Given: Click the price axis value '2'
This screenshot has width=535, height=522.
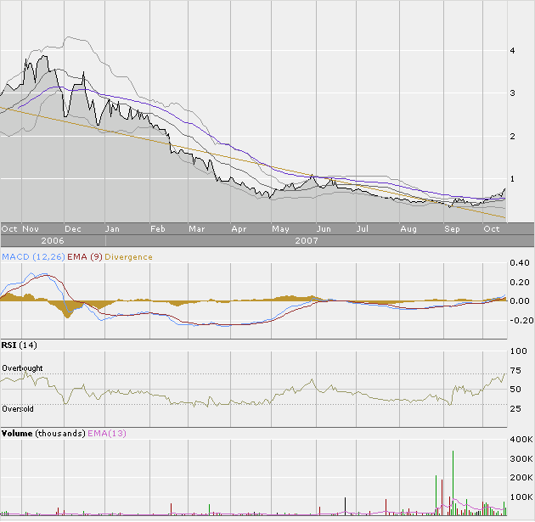Looking at the screenshot, I should coord(512,137).
